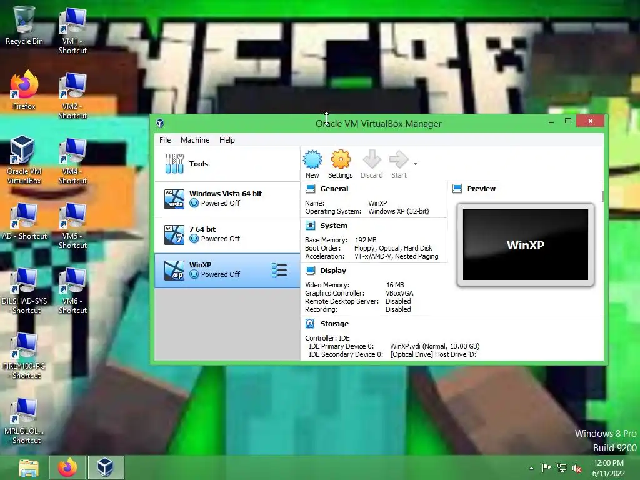The height and width of the screenshot is (480, 640).
Task: Open the File menu
Action: click(165, 140)
